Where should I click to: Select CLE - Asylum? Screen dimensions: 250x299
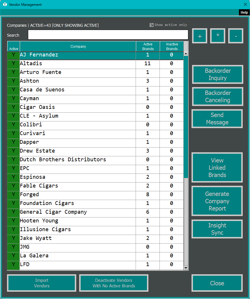[95, 117]
